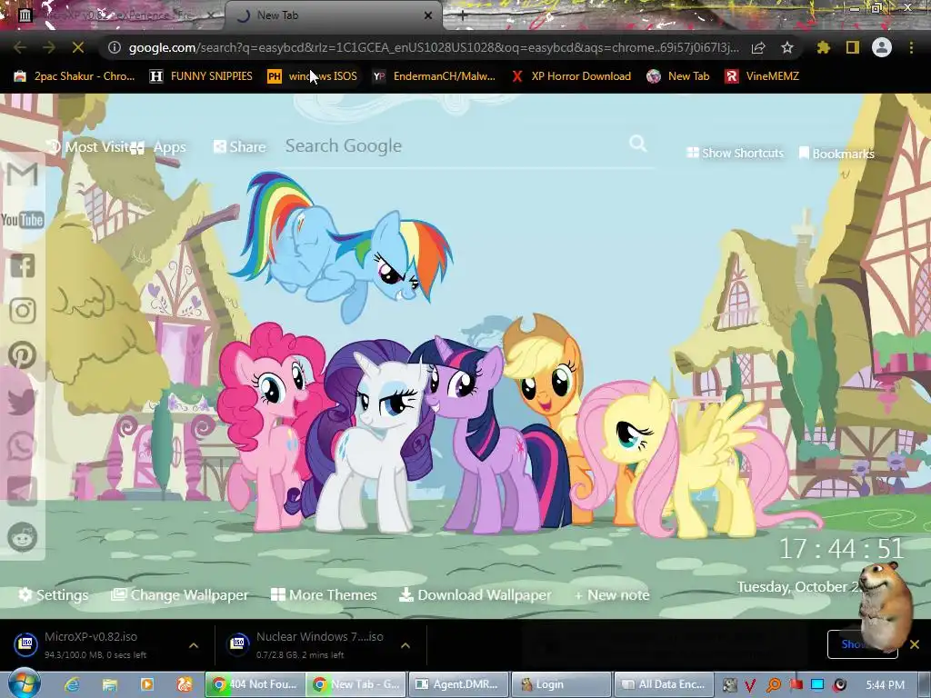This screenshot has width=931, height=698.
Task: Open Pinterest shortcut in sidebar
Action: [22, 355]
